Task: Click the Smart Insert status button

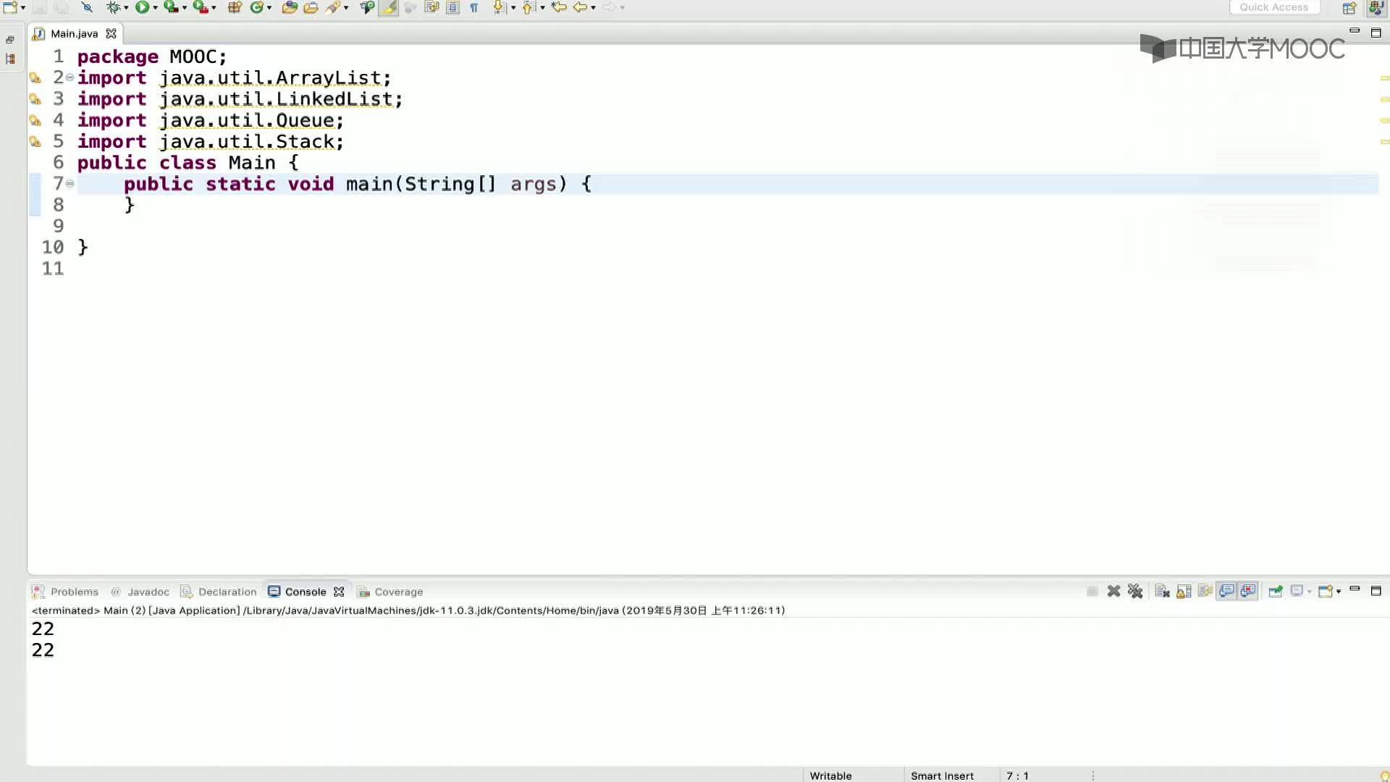Action: click(943, 775)
